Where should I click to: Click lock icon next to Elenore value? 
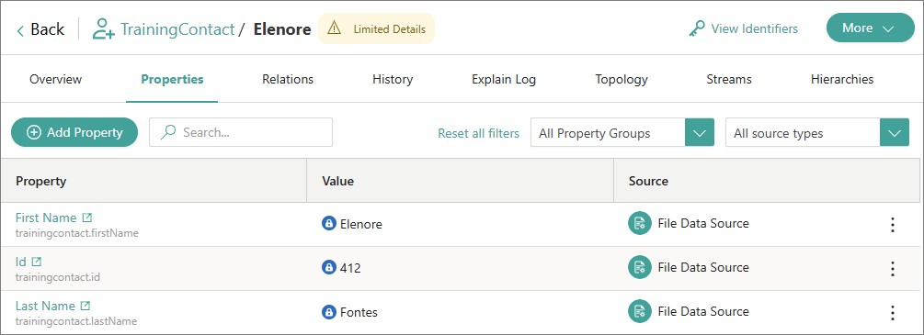click(x=328, y=224)
